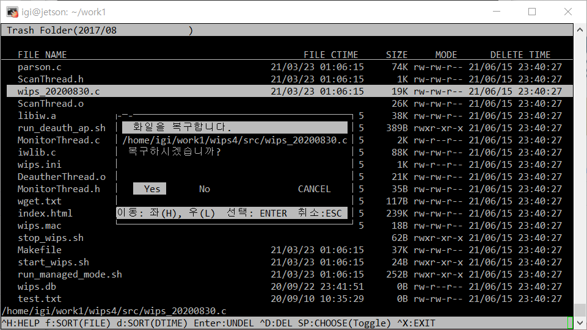The image size is (587, 330).
Task: Click the scrollbar down arrow
Action: [x=580, y=323]
